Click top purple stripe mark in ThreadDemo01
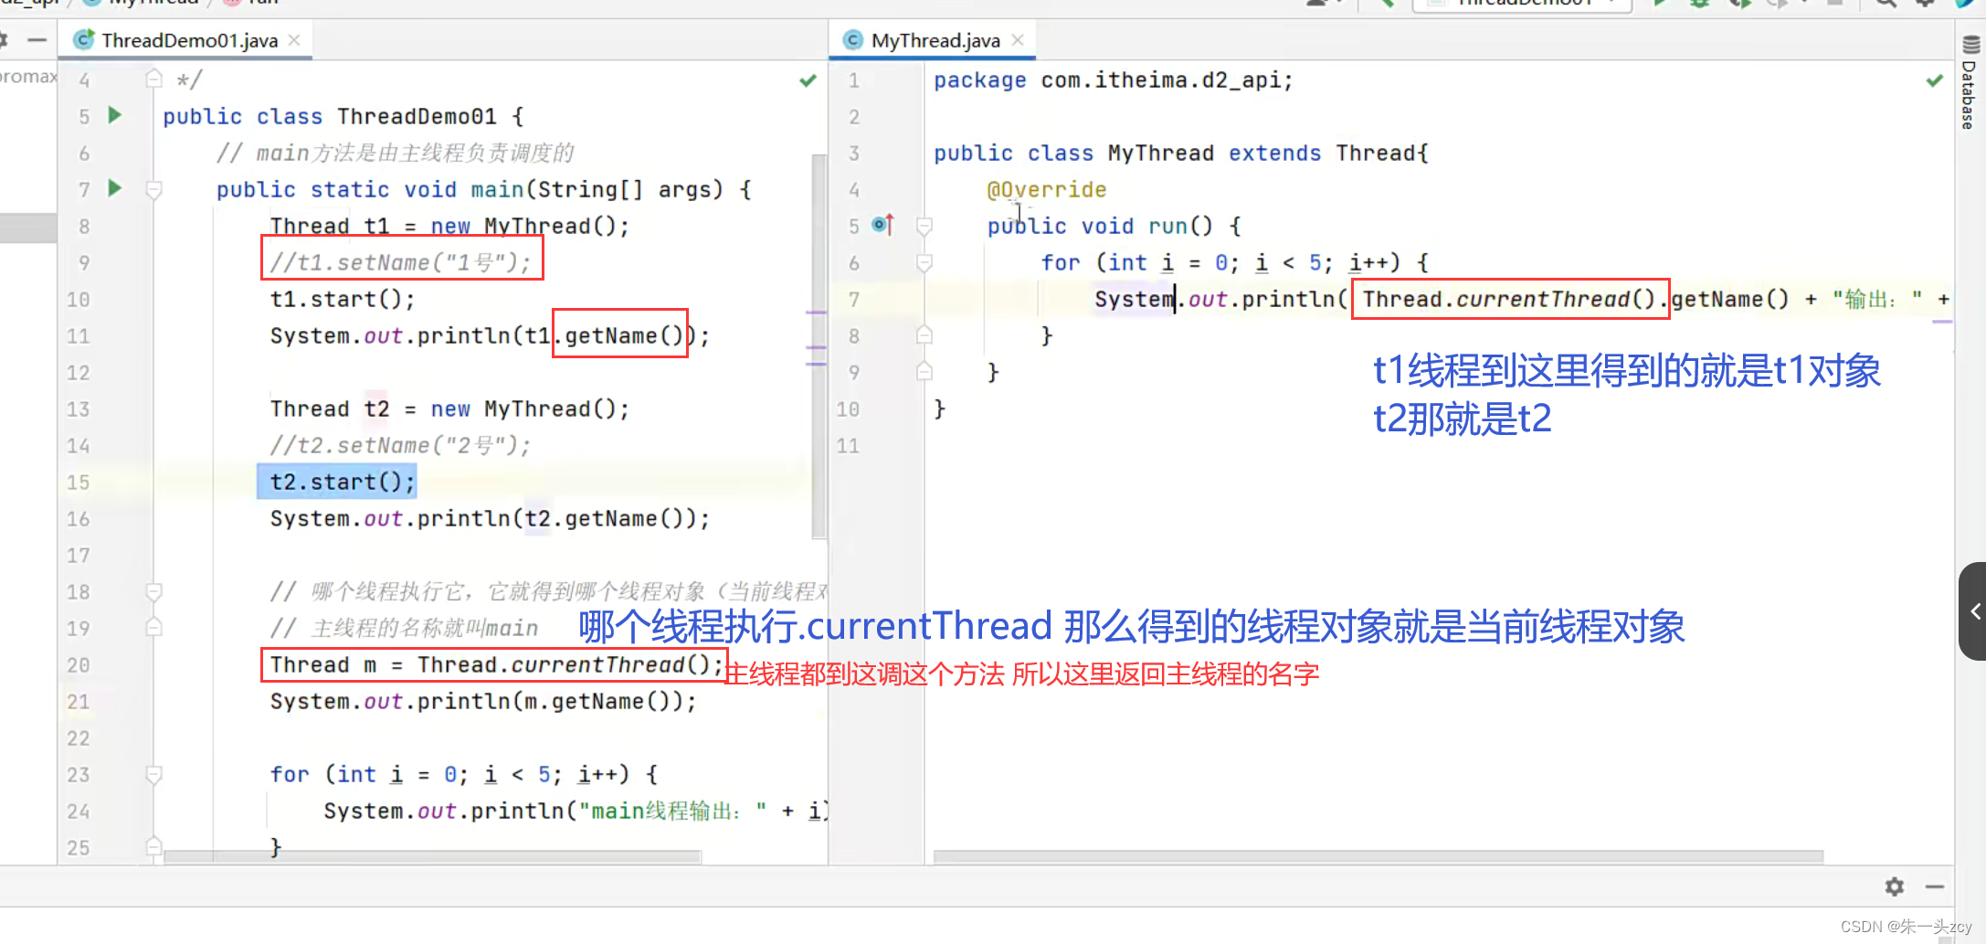 (x=816, y=313)
